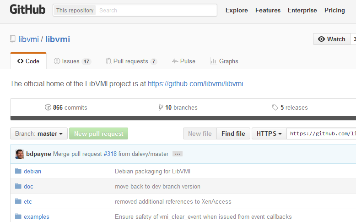
Task: View the 866 commits
Action: point(66,107)
